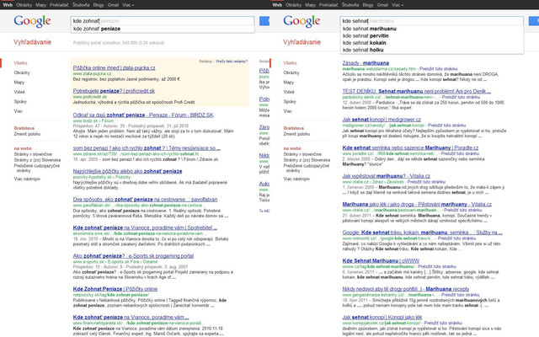Select Blogy in top bar of marihuana page

[x=368, y=5]
